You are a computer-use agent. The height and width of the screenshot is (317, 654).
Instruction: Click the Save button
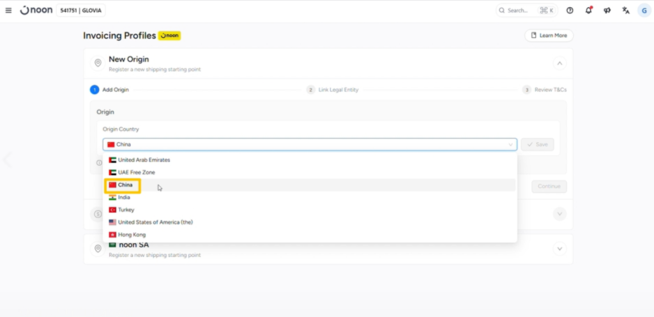coord(537,144)
